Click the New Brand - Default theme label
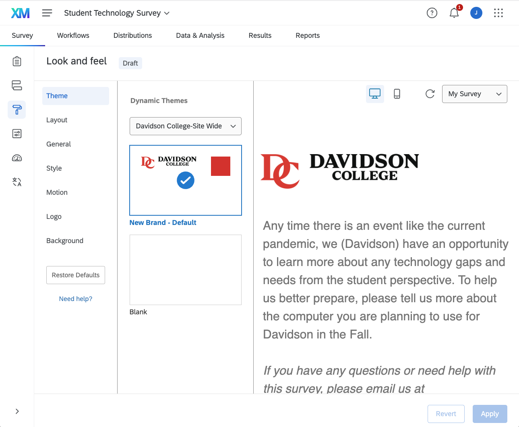Image resolution: width=519 pixels, height=427 pixels. tap(163, 223)
